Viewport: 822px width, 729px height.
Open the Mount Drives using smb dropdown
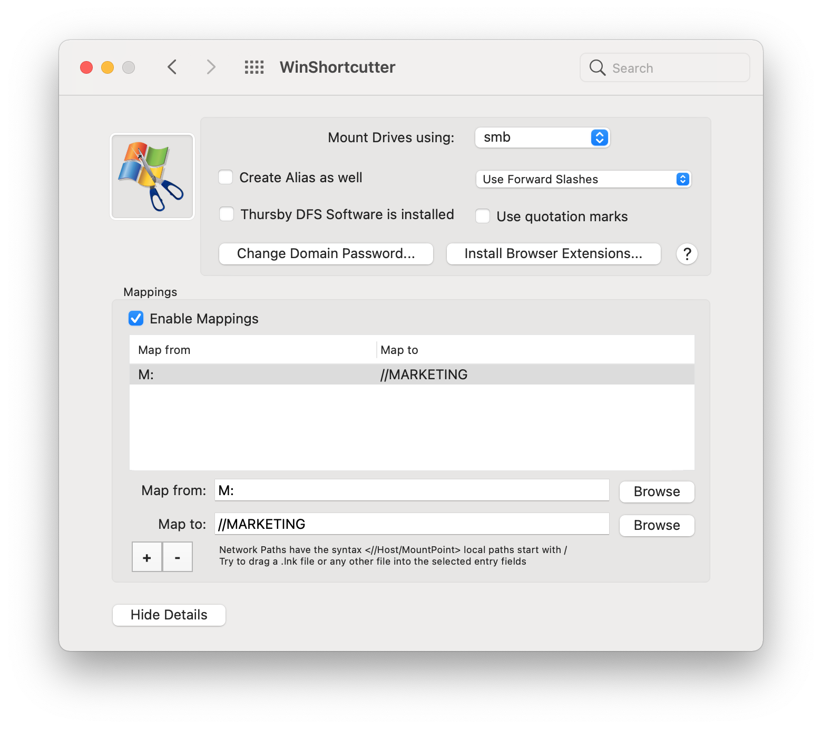tap(542, 137)
